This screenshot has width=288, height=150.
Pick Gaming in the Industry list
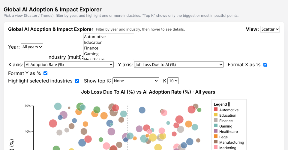tap(91, 54)
